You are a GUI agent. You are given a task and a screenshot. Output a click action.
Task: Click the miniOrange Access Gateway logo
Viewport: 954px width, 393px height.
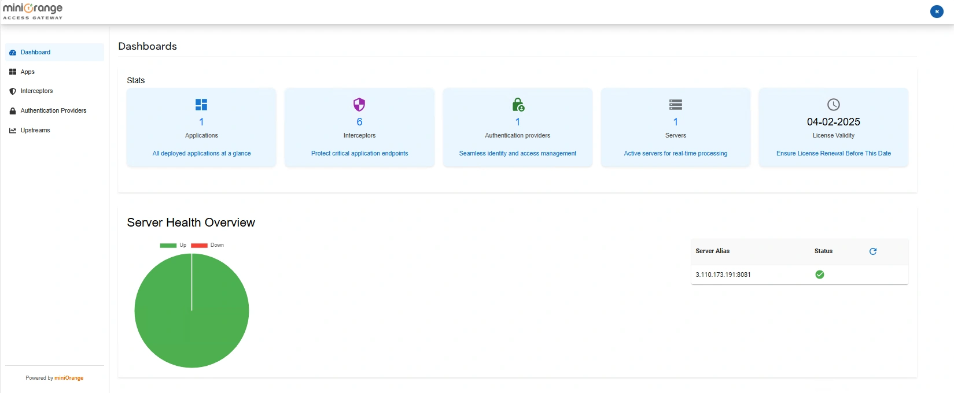(33, 12)
